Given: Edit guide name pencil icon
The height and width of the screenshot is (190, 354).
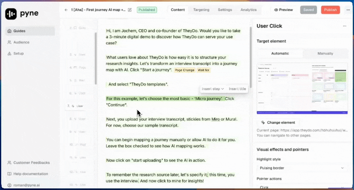Looking at the screenshot, I should (x=130, y=10).
